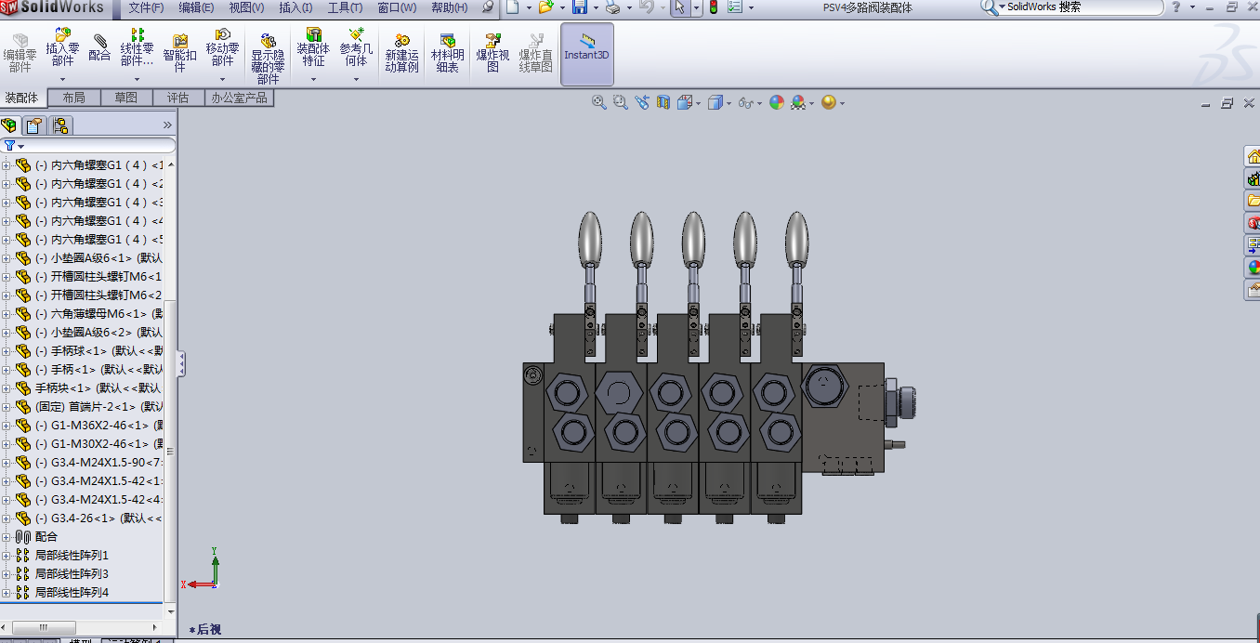This screenshot has width=1260, height=643.
Task: Open the View Orientation dropdown arrow
Action: click(698, 103)
